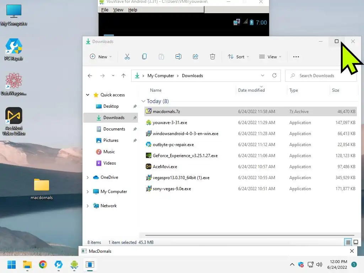Click the Cut scissors icon in toolbar
Image resolution: width=364 pixels, height=273 pixels.
(x=127, y=57)
